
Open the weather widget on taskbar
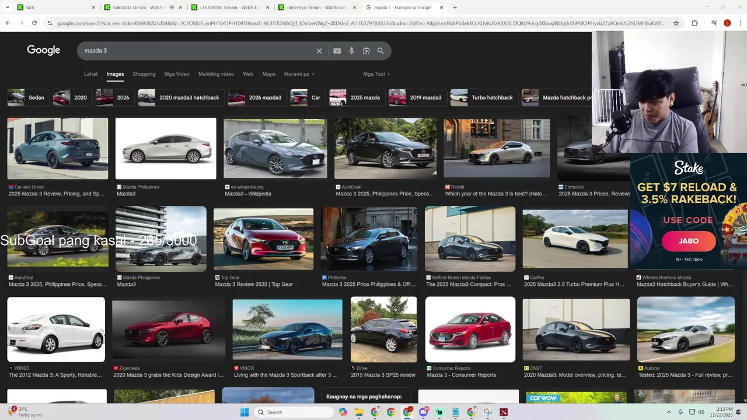point(26,412)
